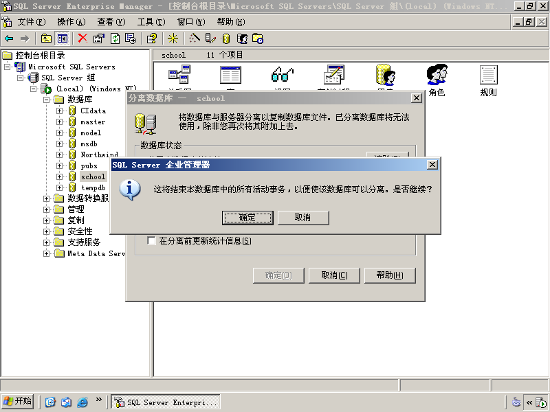Open the 规则 (Rules) icon in school pane
Image resolution: width=550 pixels, height=412 pixels.
coord(489,80)
